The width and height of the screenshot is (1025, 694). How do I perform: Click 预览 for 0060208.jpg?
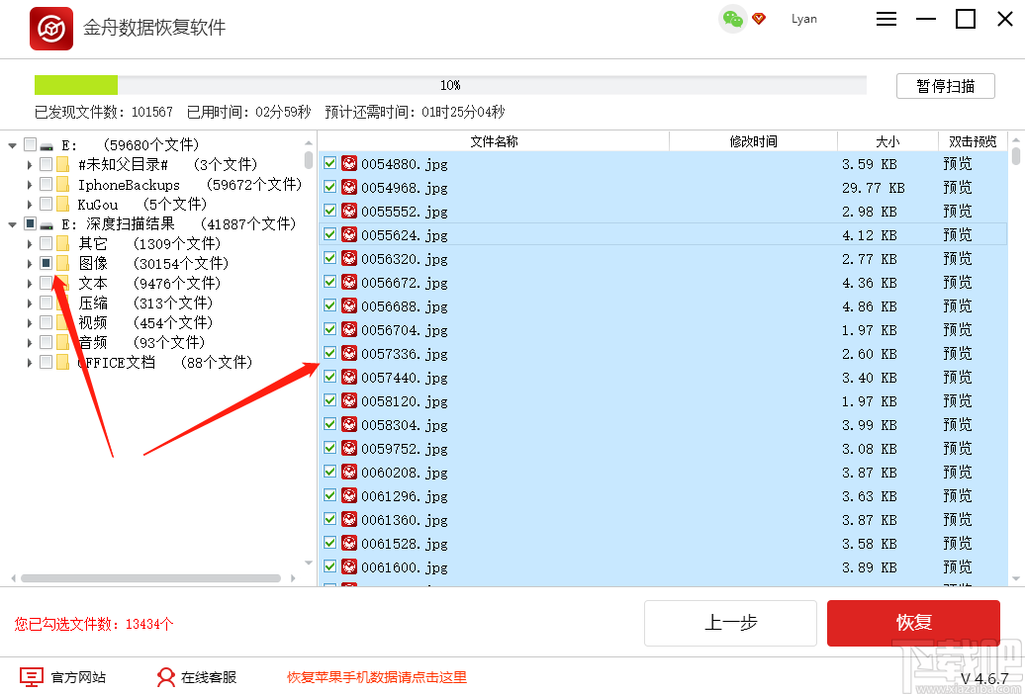point(958,472)
